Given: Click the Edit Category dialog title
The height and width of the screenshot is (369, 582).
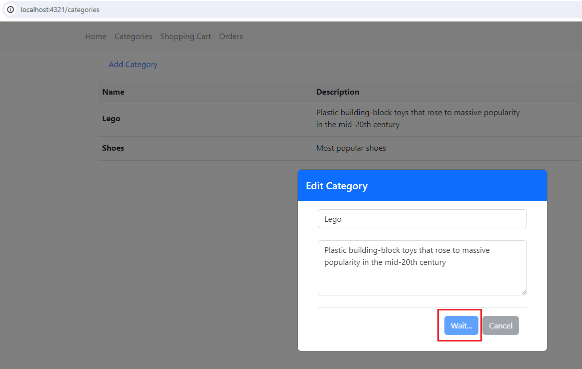Looking at the screenshot, I should pos(337,186).
